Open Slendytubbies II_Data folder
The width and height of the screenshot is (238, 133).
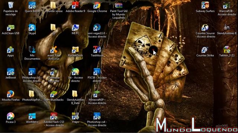[x=75, y=94]
